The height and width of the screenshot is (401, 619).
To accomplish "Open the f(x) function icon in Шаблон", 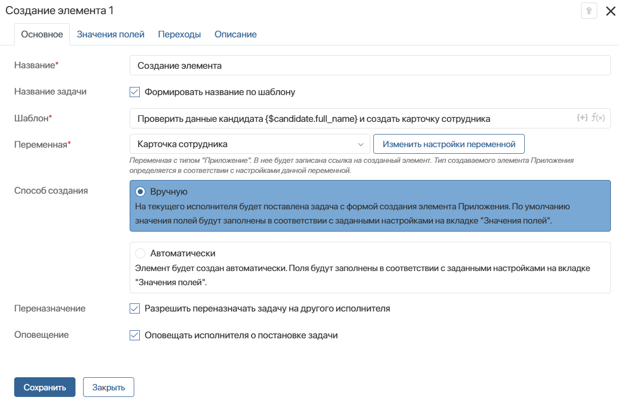I will tap(598, 118).
